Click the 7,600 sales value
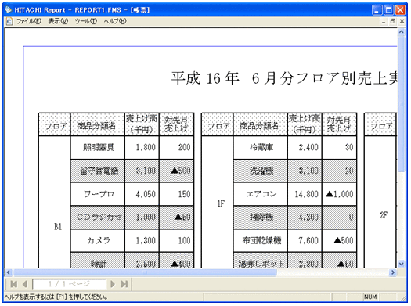 [308, 241]
